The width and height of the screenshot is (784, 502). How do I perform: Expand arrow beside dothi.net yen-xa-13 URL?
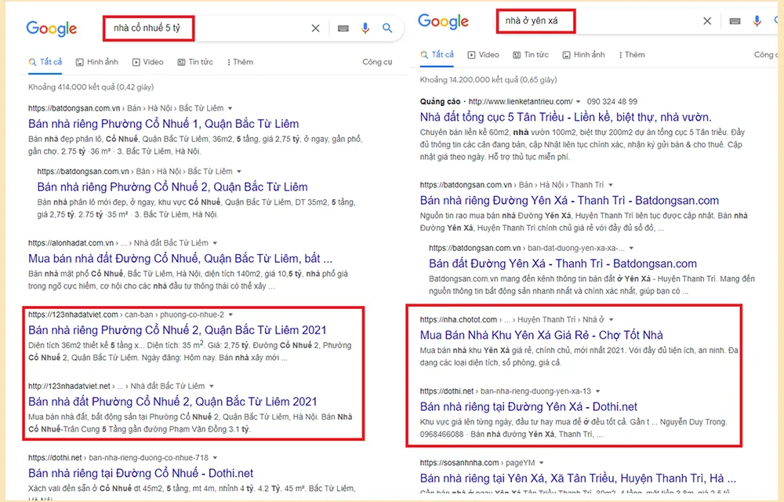click(x=597, y=391)
